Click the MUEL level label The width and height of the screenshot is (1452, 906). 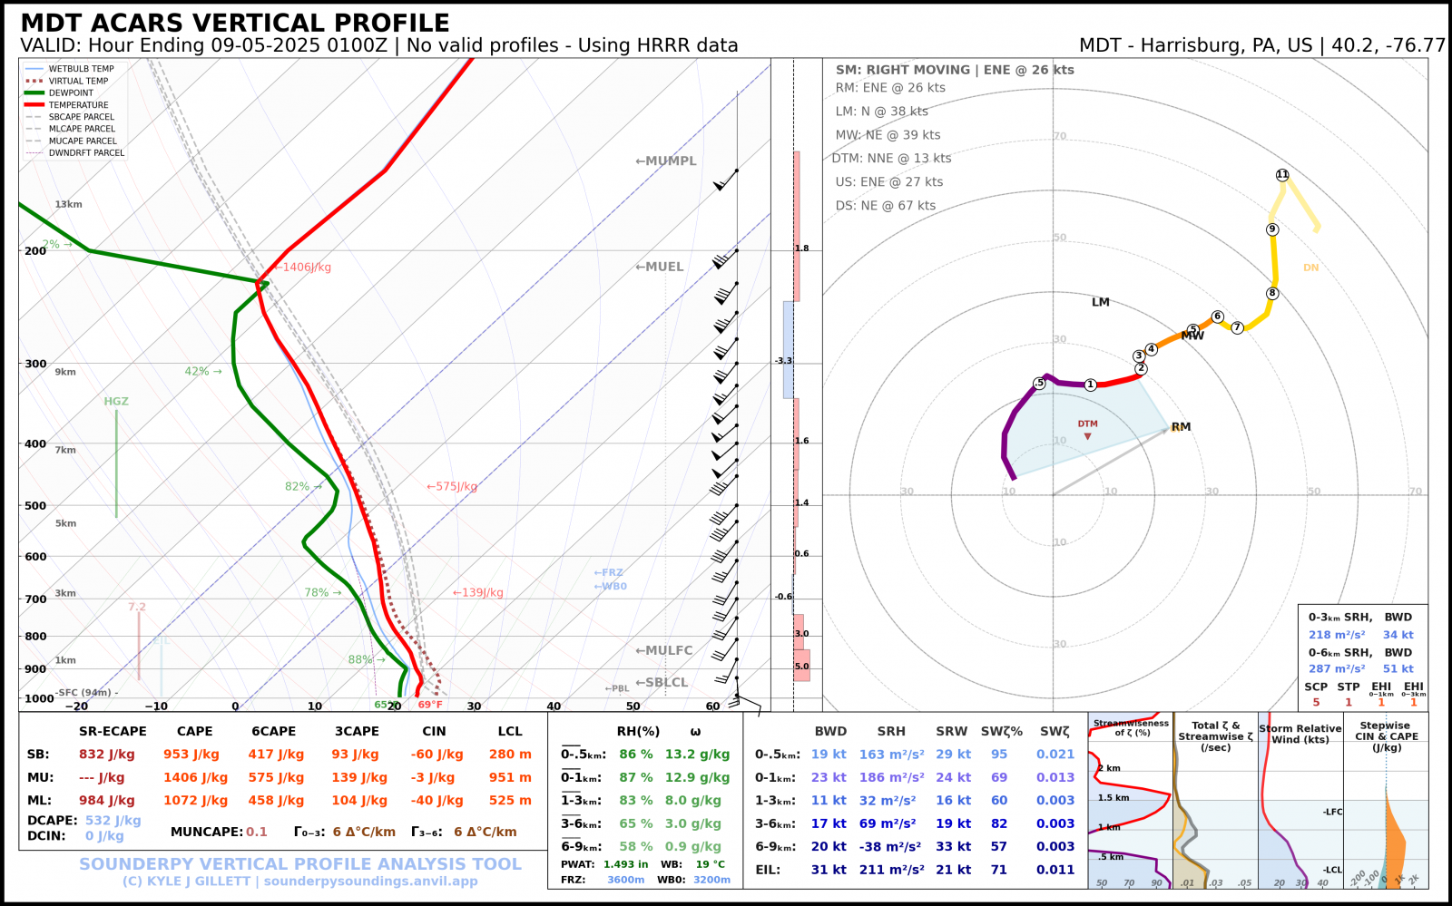660,267
